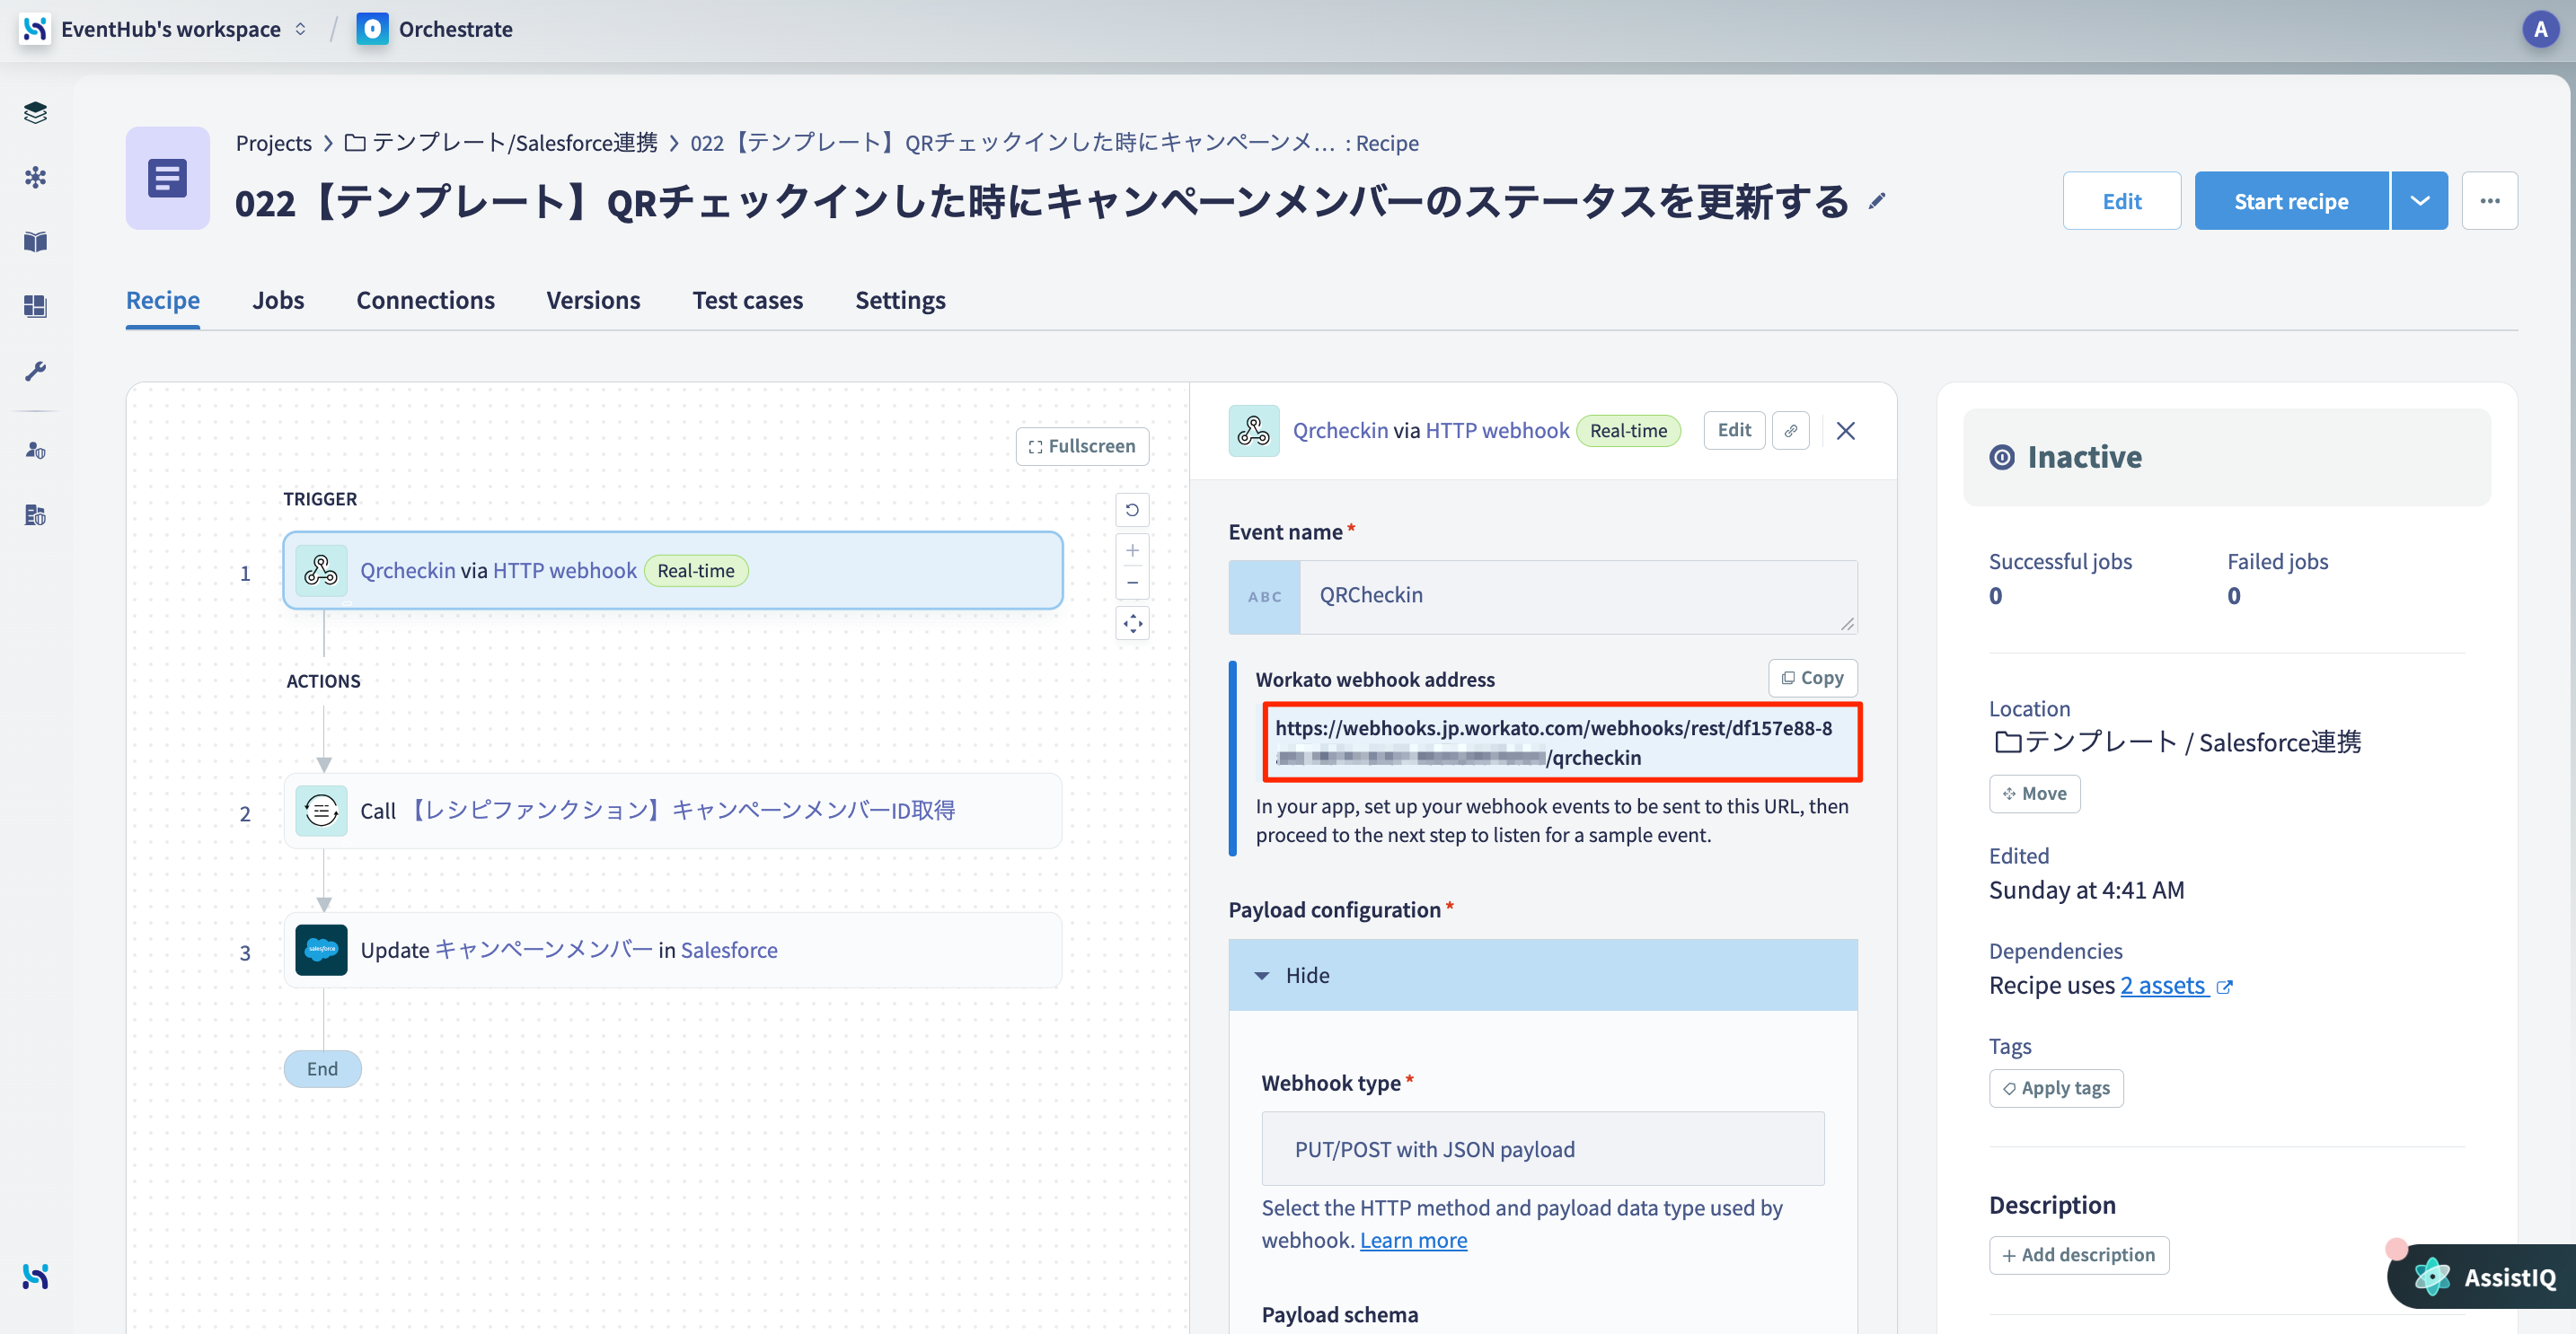Open the Connections tab

(x=425, y=300)
